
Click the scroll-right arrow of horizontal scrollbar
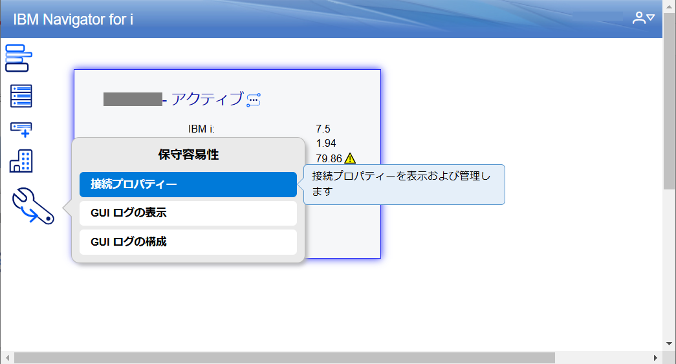click(x=655, y=358)
